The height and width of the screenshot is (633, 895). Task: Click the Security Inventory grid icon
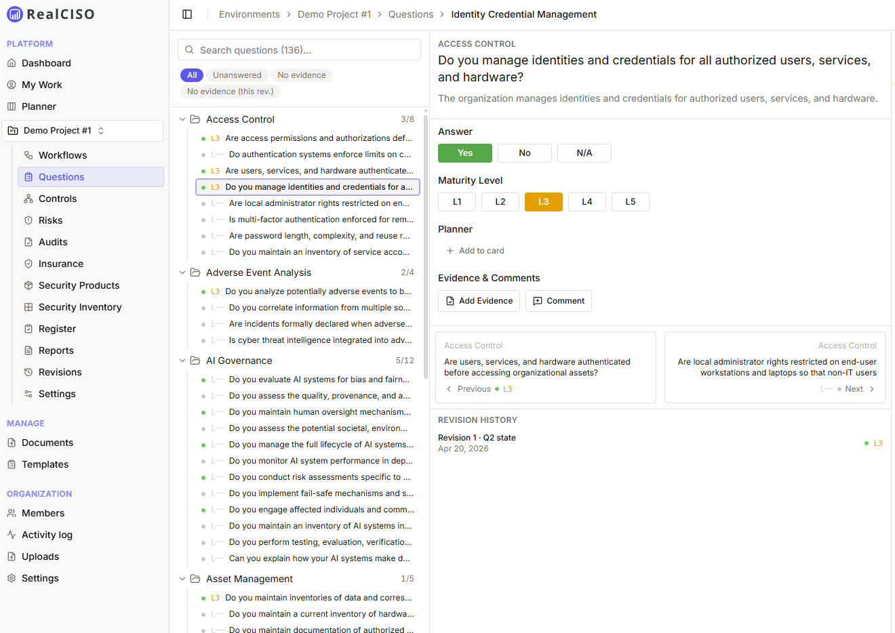click(28, 307)
